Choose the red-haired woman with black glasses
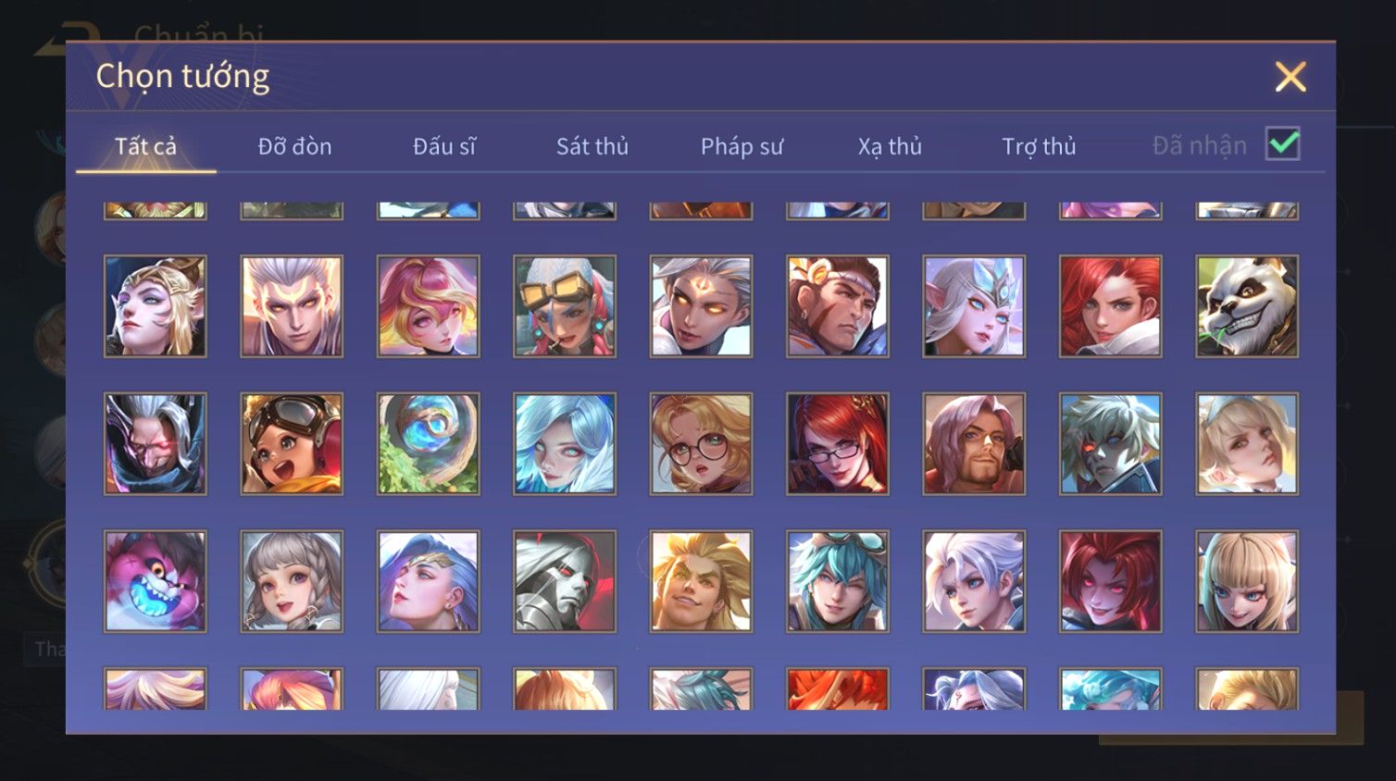Screen dimensions: 1396x781 pos(838,443)
